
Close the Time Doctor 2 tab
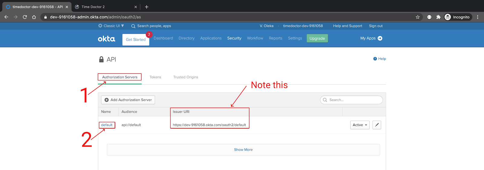(136, 7)
